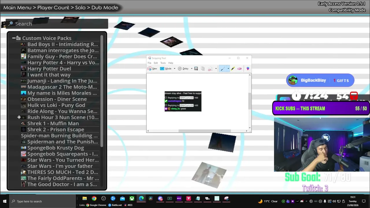Collapse the Custom Voice Packs folder
370x208 pixels.
coord(14,38)
